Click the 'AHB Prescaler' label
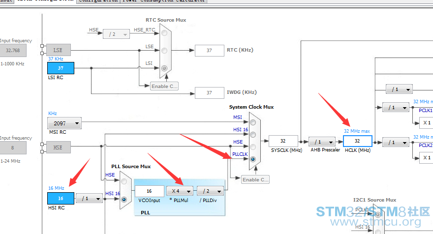The width and height of the screenshot is (433, 234). 325,150
